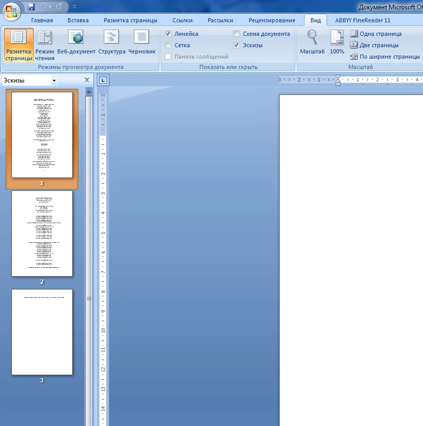Save document with the floppy disk icon
The image size is (423, 426).
pos(31,7)
